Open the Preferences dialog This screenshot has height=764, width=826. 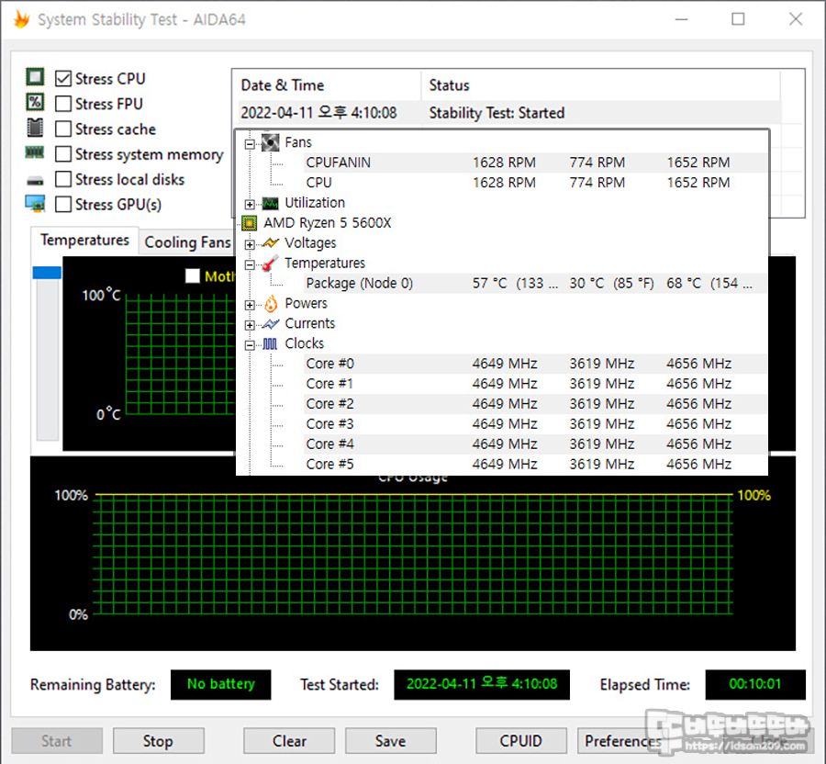[x=622, y=741]
